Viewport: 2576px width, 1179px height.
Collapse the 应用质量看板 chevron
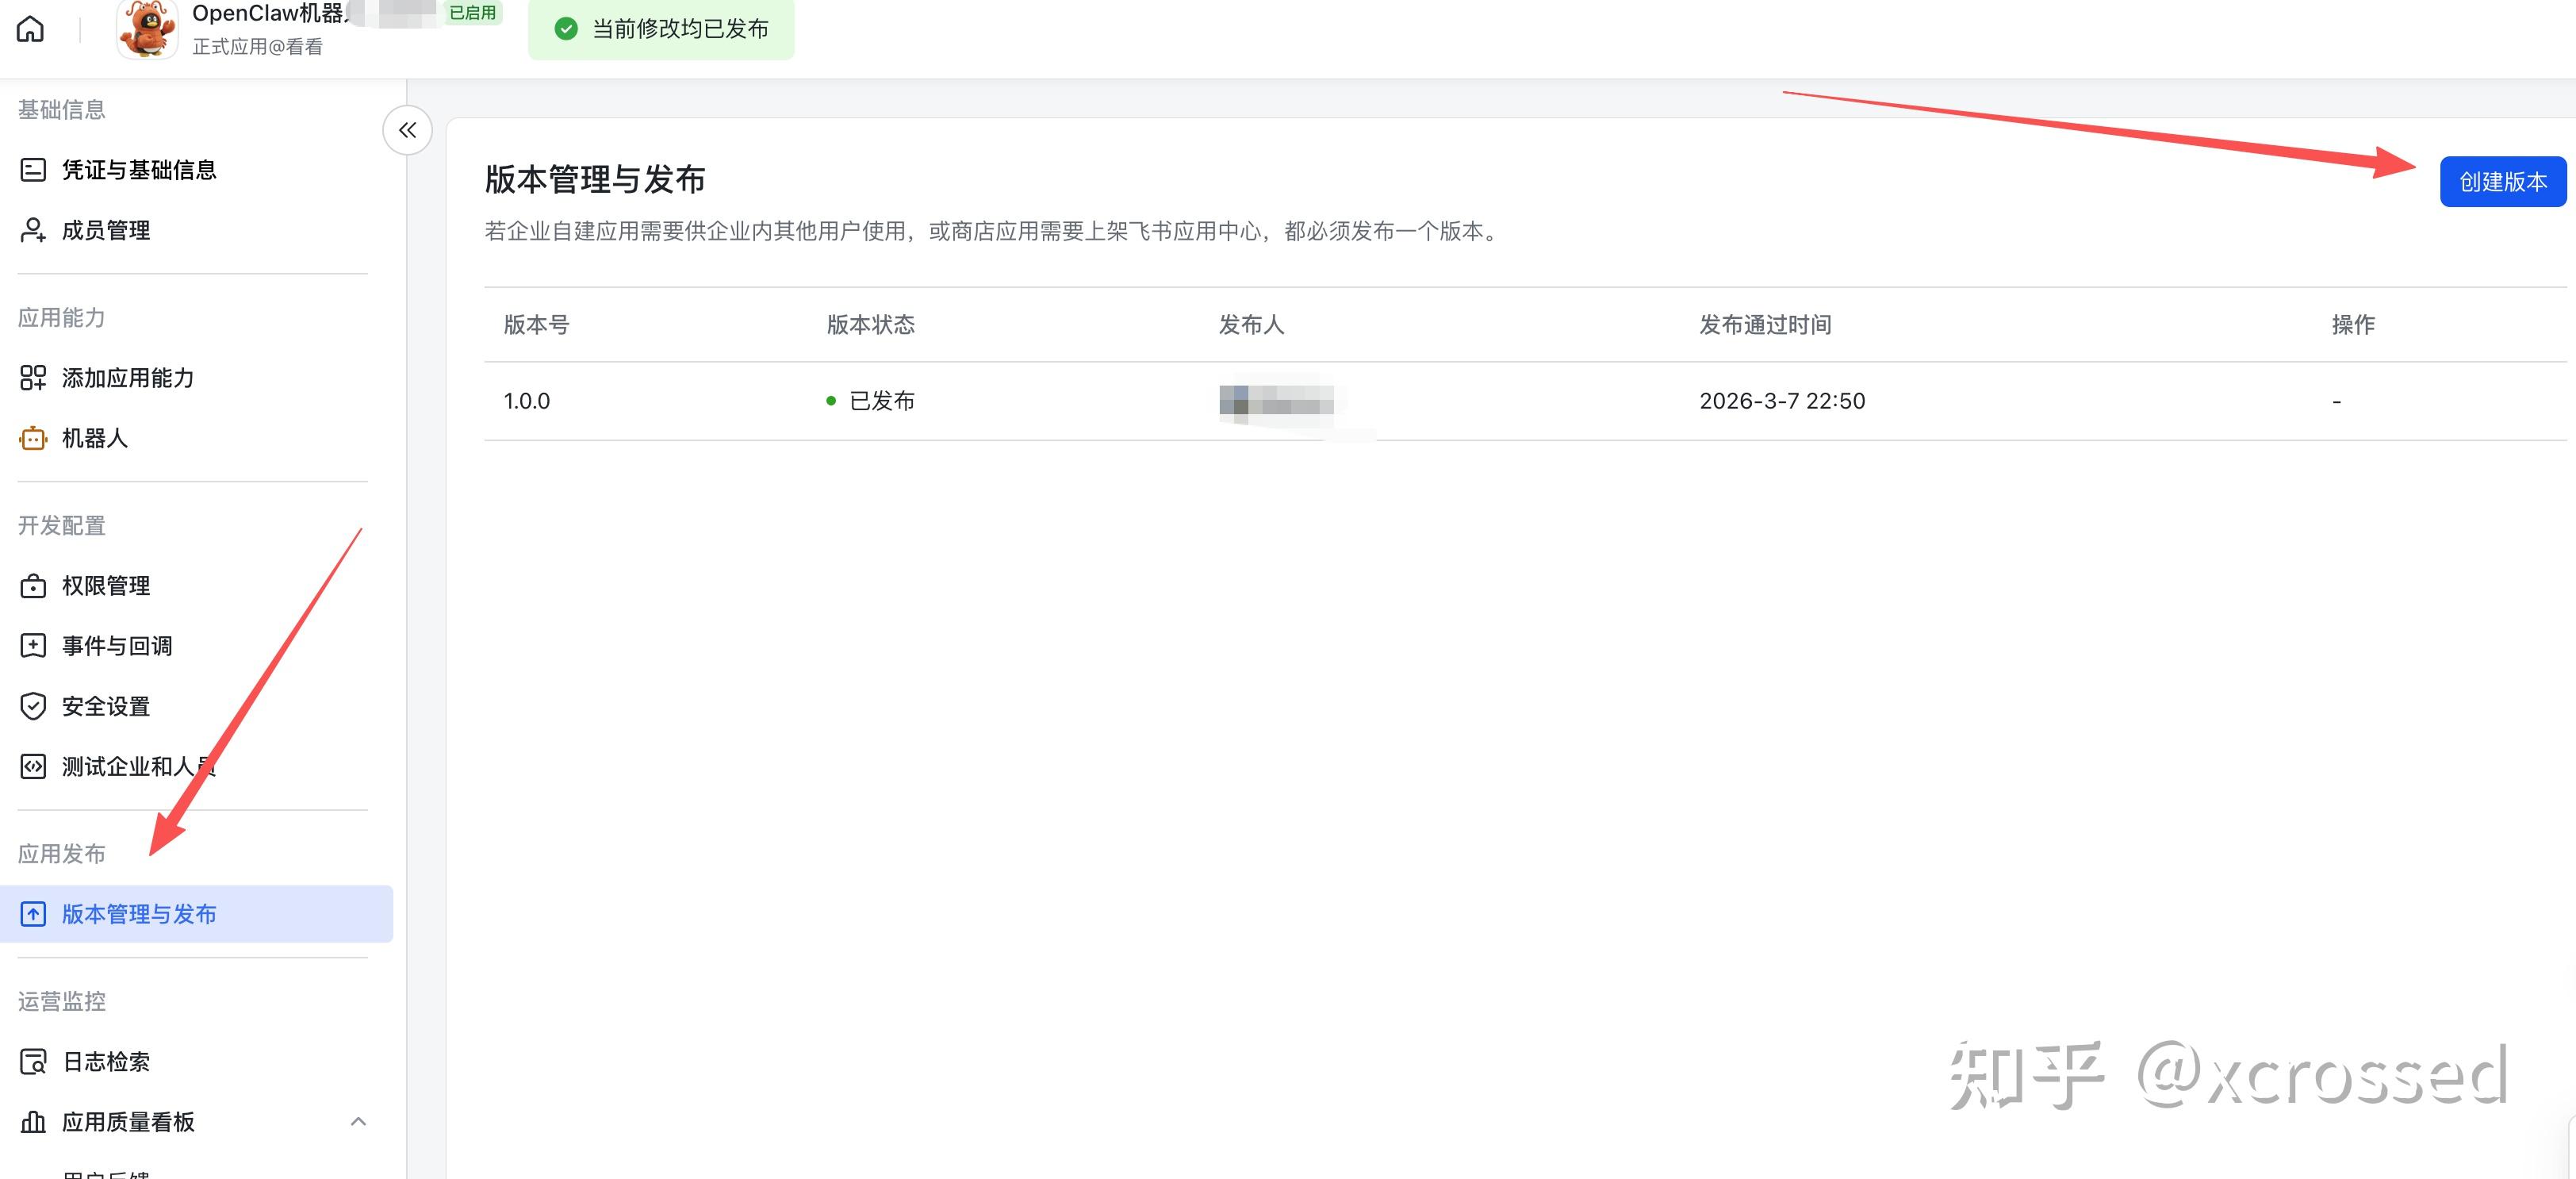[358, 1122]
